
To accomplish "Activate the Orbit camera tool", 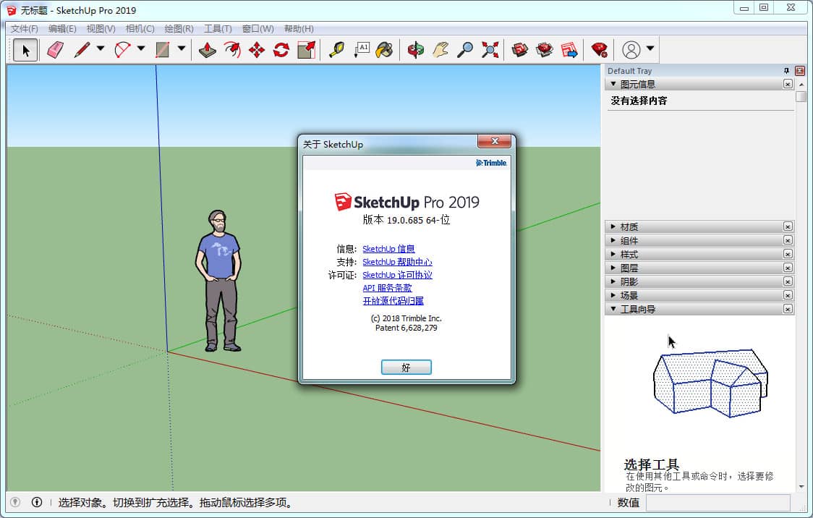I will coord(416,50).
